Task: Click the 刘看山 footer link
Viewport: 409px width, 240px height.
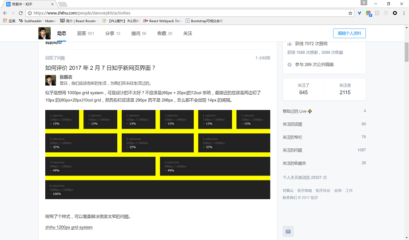Action: (x=288, y=191)
